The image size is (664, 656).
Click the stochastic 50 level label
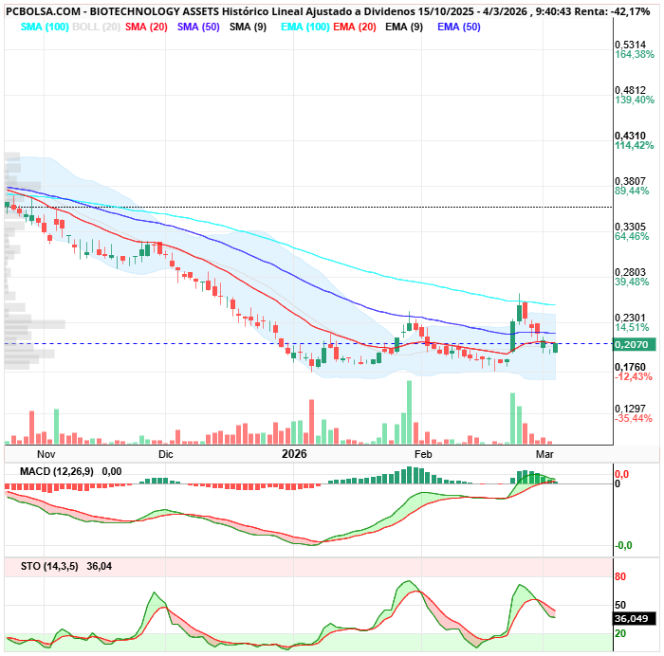(x=620, y=605)
